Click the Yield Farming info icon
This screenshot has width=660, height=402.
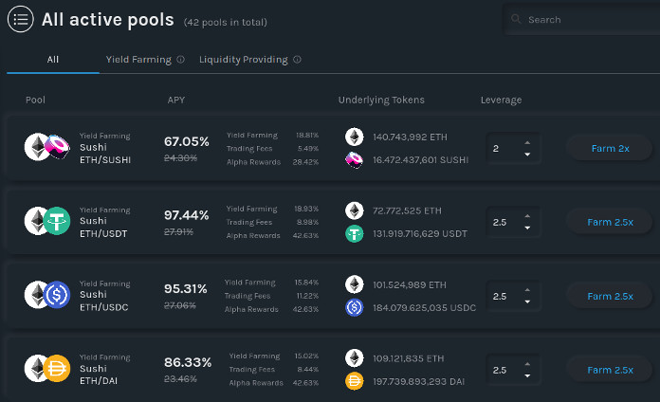click(180, 60)
